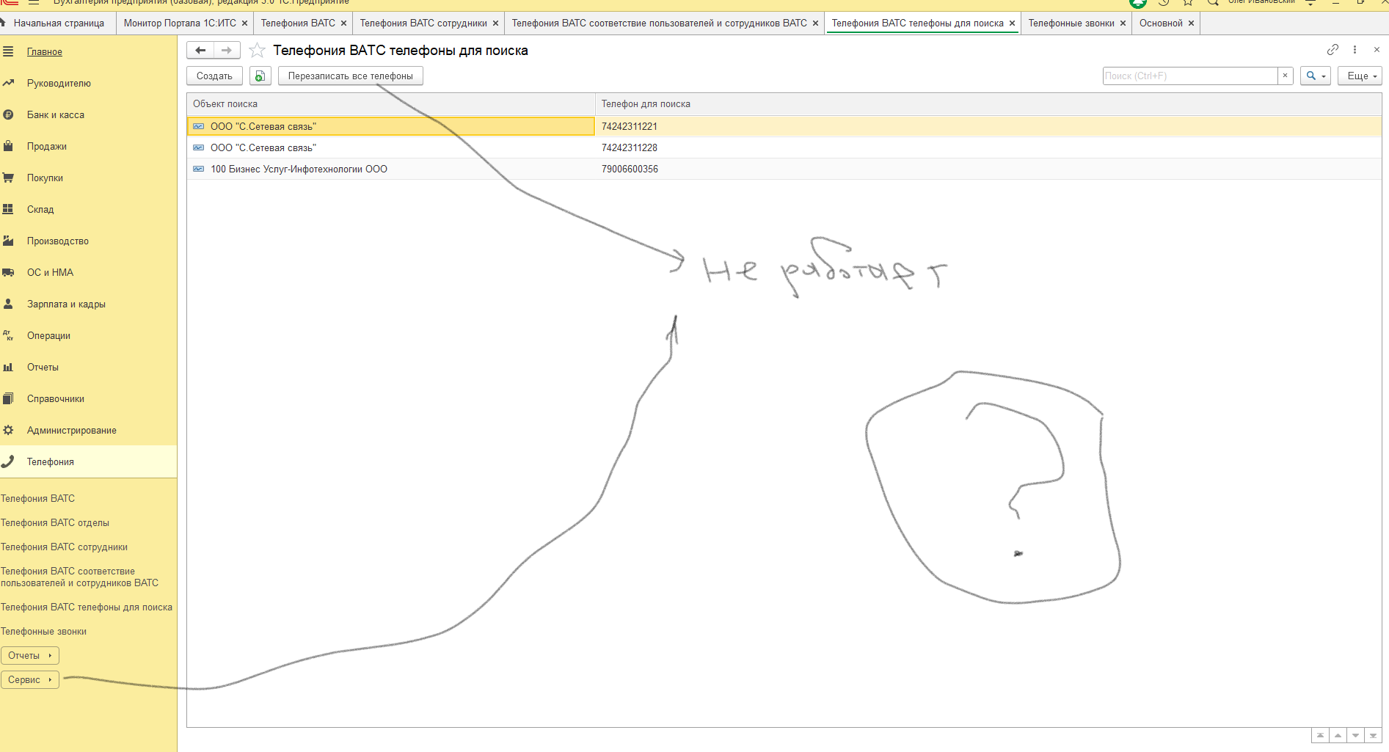1389x752 pixels.
Task: Copy link to this page icon
Action: coord(1333,50)
